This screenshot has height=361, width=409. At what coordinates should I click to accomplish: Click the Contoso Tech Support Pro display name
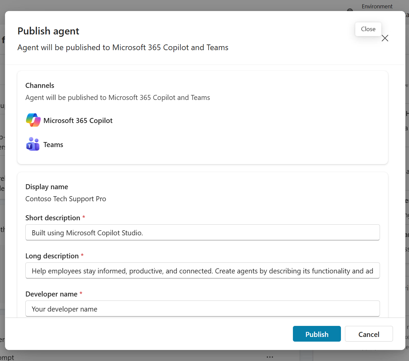pos(66,199)
